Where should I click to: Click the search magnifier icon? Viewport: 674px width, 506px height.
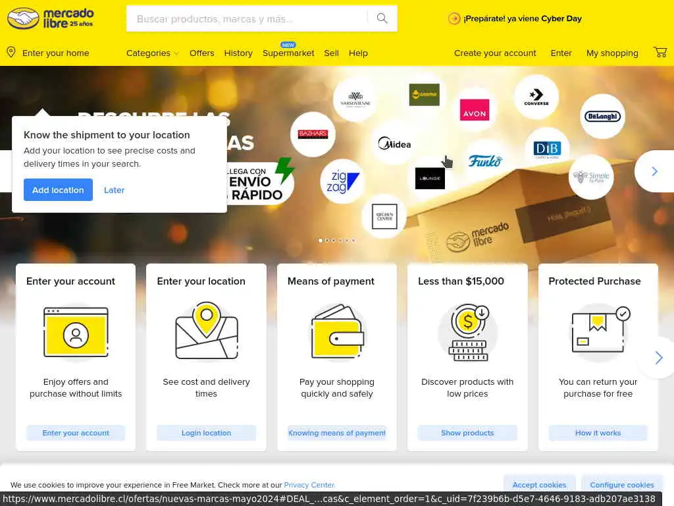382,18
